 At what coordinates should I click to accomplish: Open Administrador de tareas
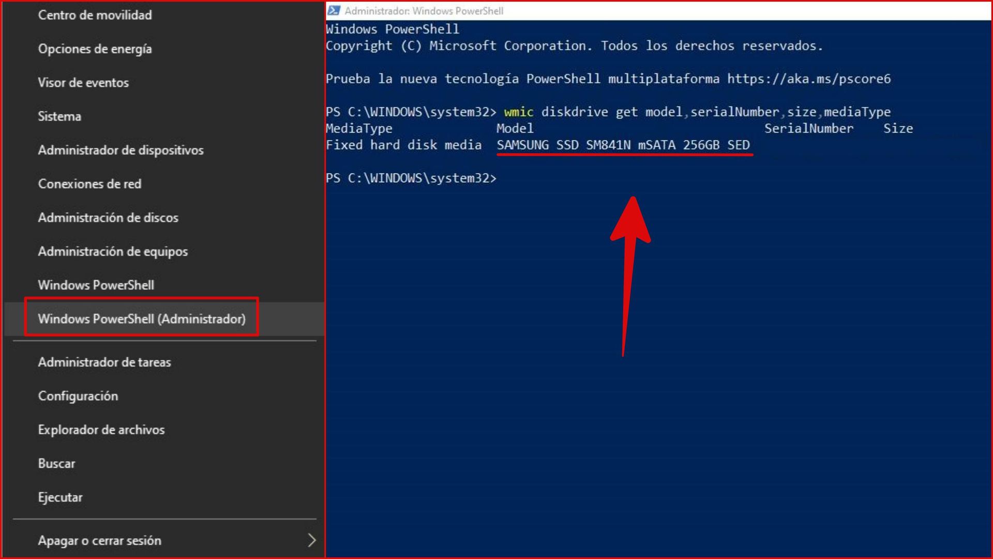pyautogui.click(x=104, y=362)
